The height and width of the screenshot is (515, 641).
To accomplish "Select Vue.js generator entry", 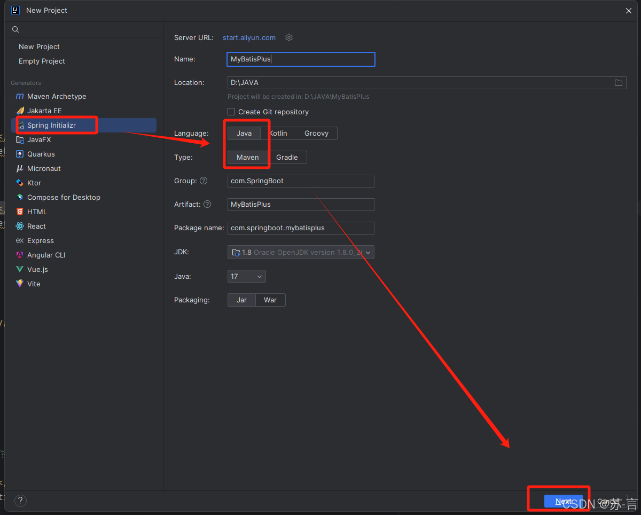I will (x=37, y=269).
